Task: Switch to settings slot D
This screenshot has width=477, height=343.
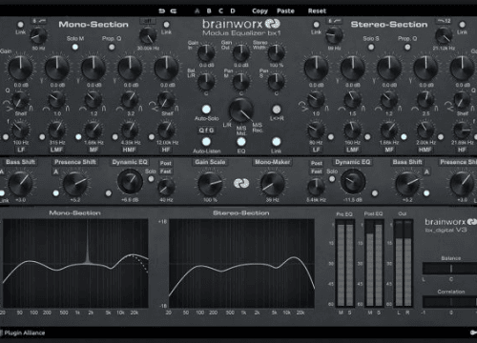Action: pos(233,11)
